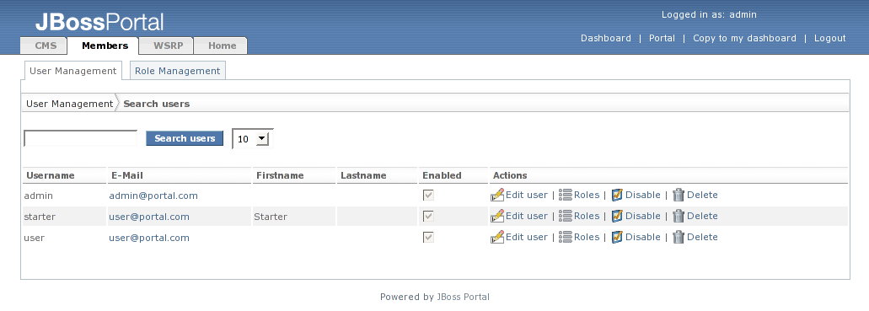
Task: Switch to the Role Management tab
Action: click(x=177, y=71)
